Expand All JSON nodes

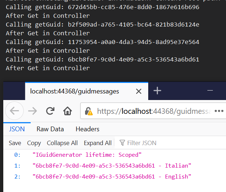pos(97,143)
